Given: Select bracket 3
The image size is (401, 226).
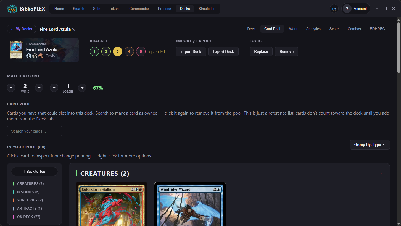Looking at the screenshot, I should (118, 51).
